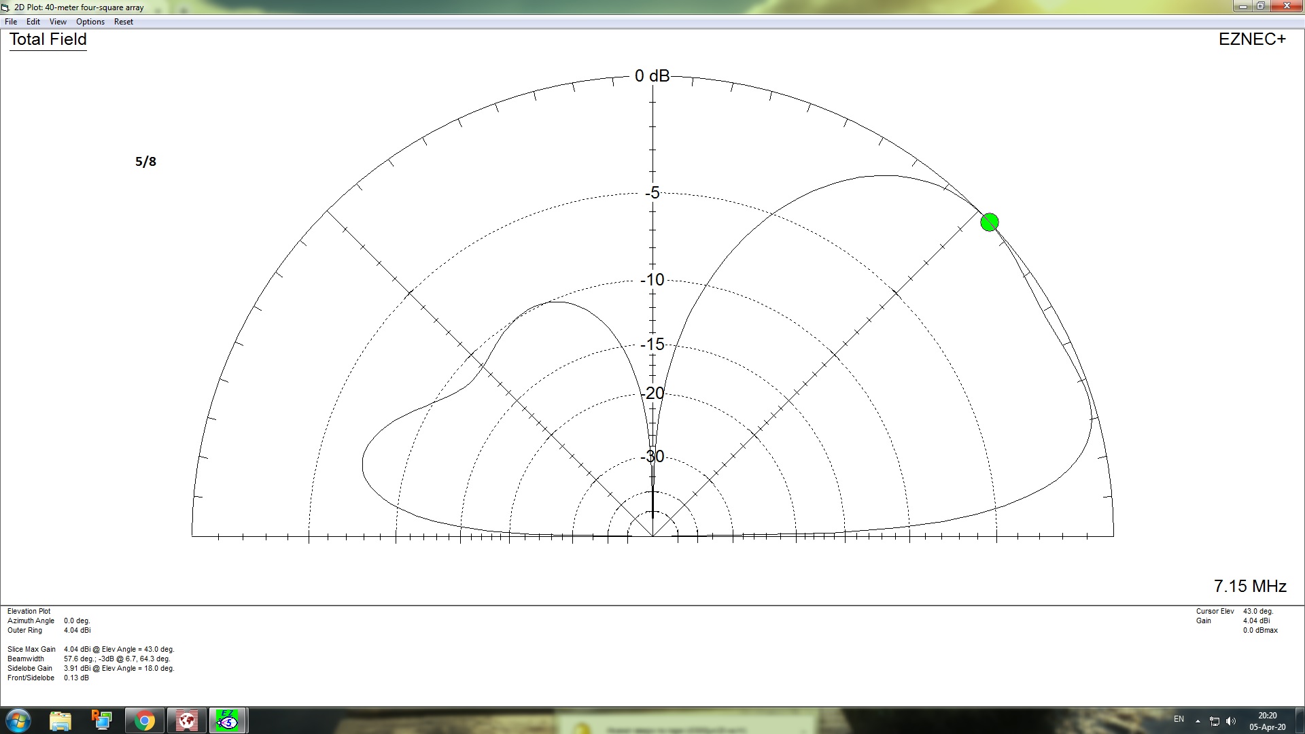The height and width of the screenshot is (734, 1305).
Task: Open Windows Explorer from the taskbar
Action: pyautogui.click(x=60, y=720)
